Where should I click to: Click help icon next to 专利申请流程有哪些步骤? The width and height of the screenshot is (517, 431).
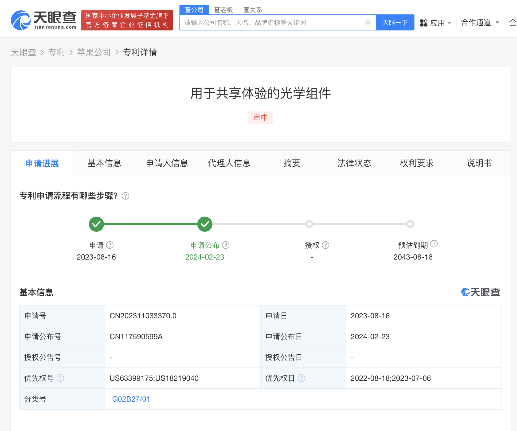point(126,196)
